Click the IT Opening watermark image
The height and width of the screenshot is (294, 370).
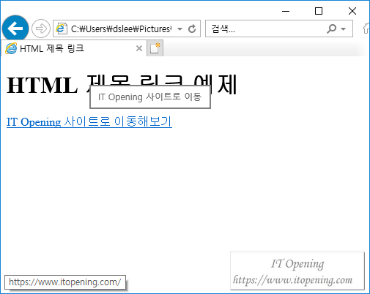tap(297, 271)
